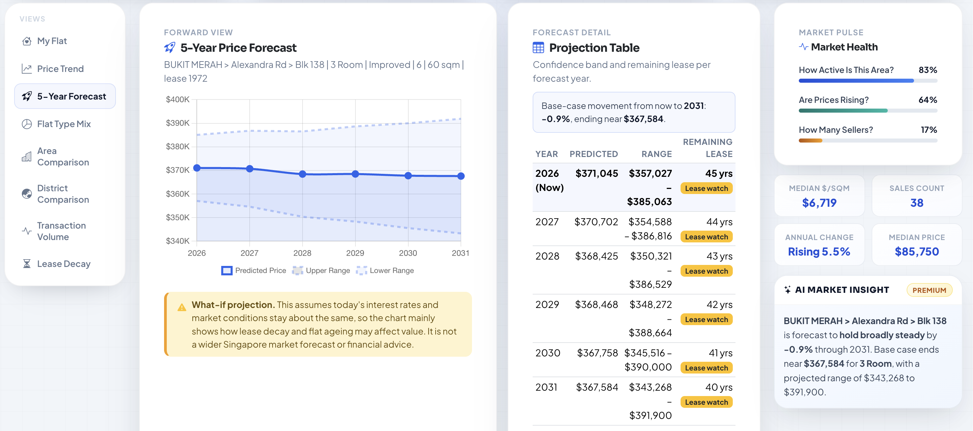Image resolution: width=973 pixels, height=431 pixels.
Task: Click the How Many Sellers progress bar
Action: (x=868, y=141)
